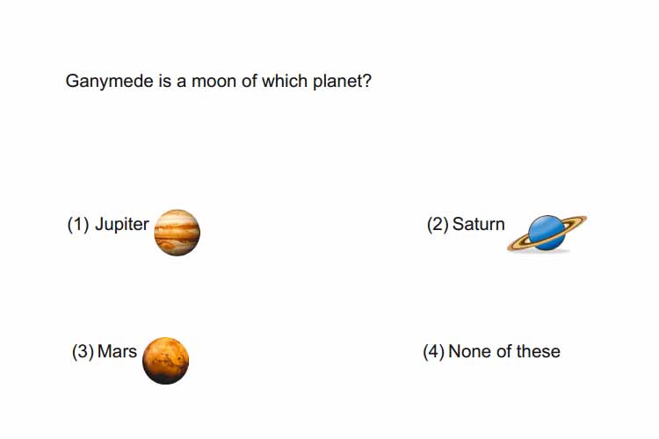Choose answer option Jupiter text

click(122, 225)
